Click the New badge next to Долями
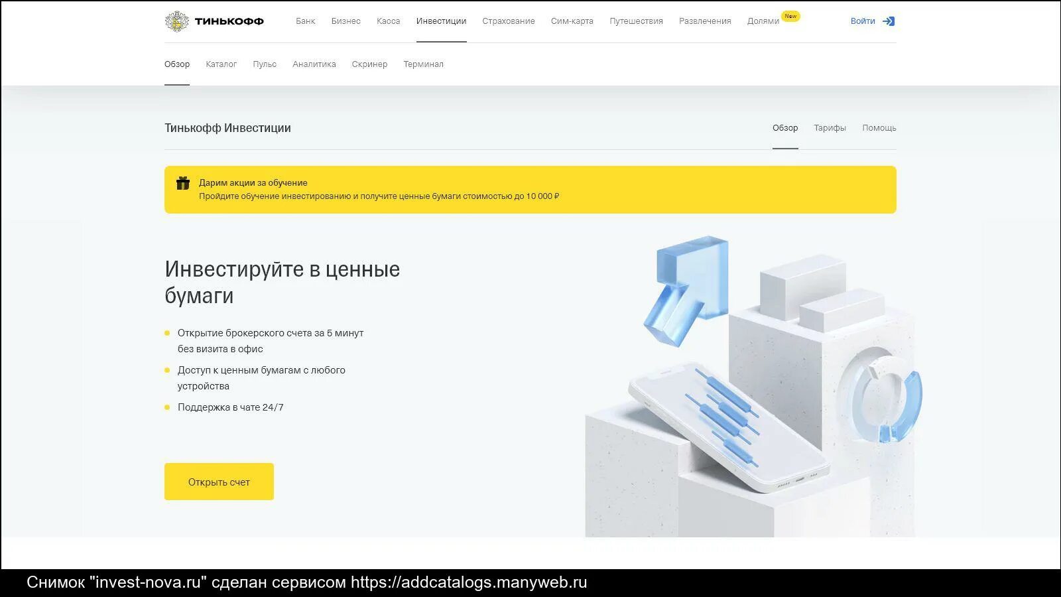1061x597 pixels. point(790,16)
